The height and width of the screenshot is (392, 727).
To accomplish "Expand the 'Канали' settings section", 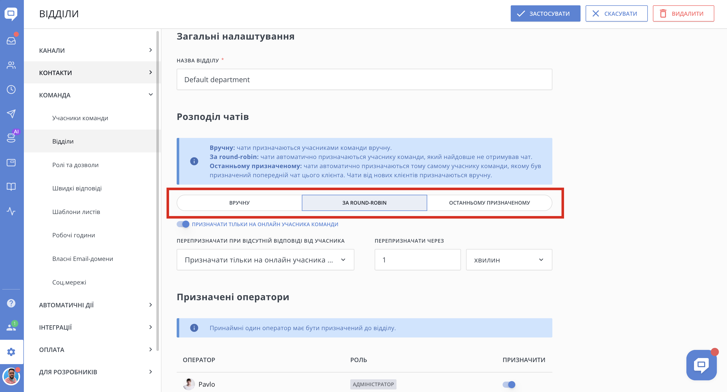I will (x=95, y=50).
